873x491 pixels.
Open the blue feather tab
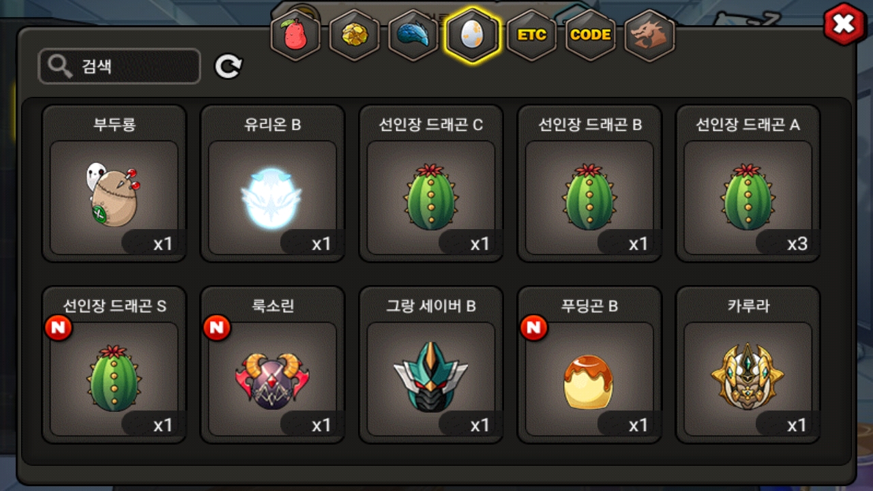click(x=413, y=35)
